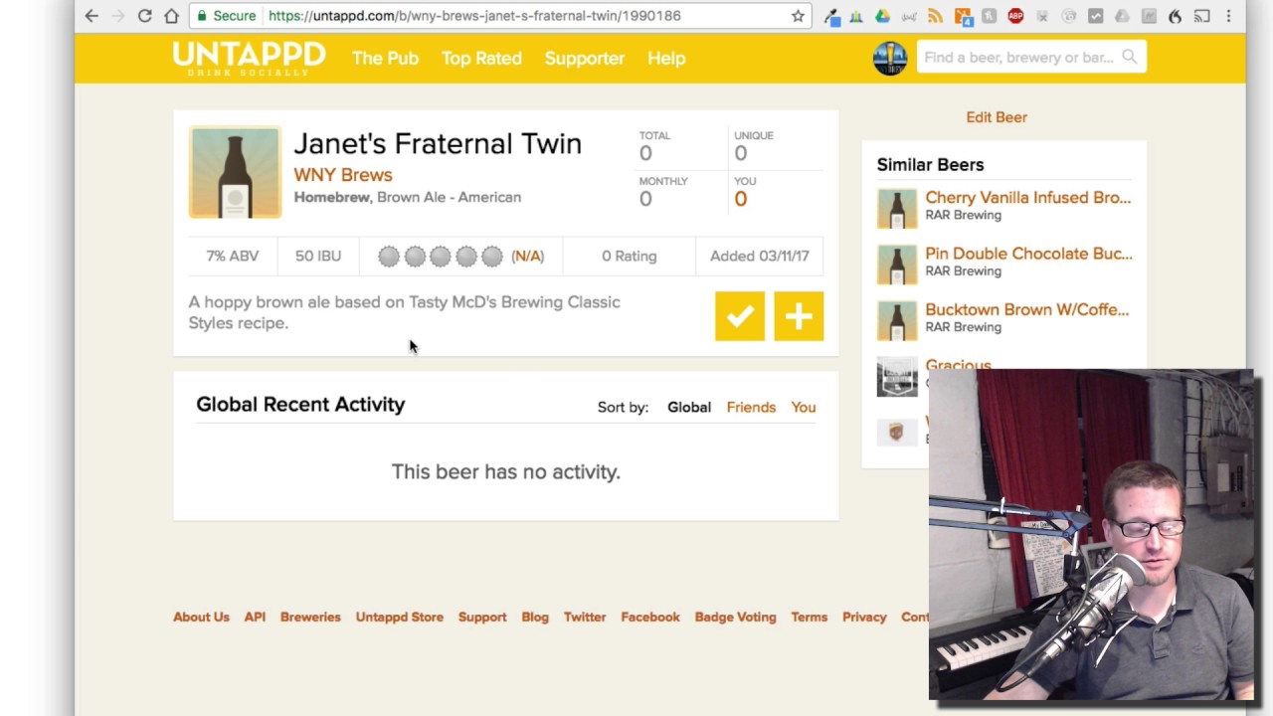
Task: Click the API footer link
Action: 255,617
